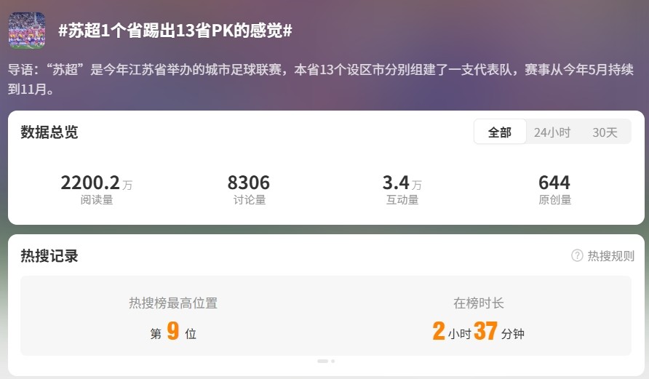Image resolution: width=649 pixels, height=379 pixels.
Task: Click the orange rank number 9
Action: [173, 330]
